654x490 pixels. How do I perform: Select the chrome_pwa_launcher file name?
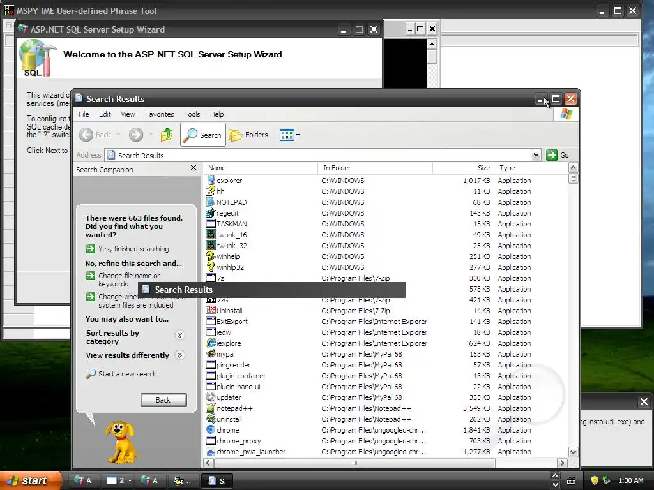coord(251,452)
